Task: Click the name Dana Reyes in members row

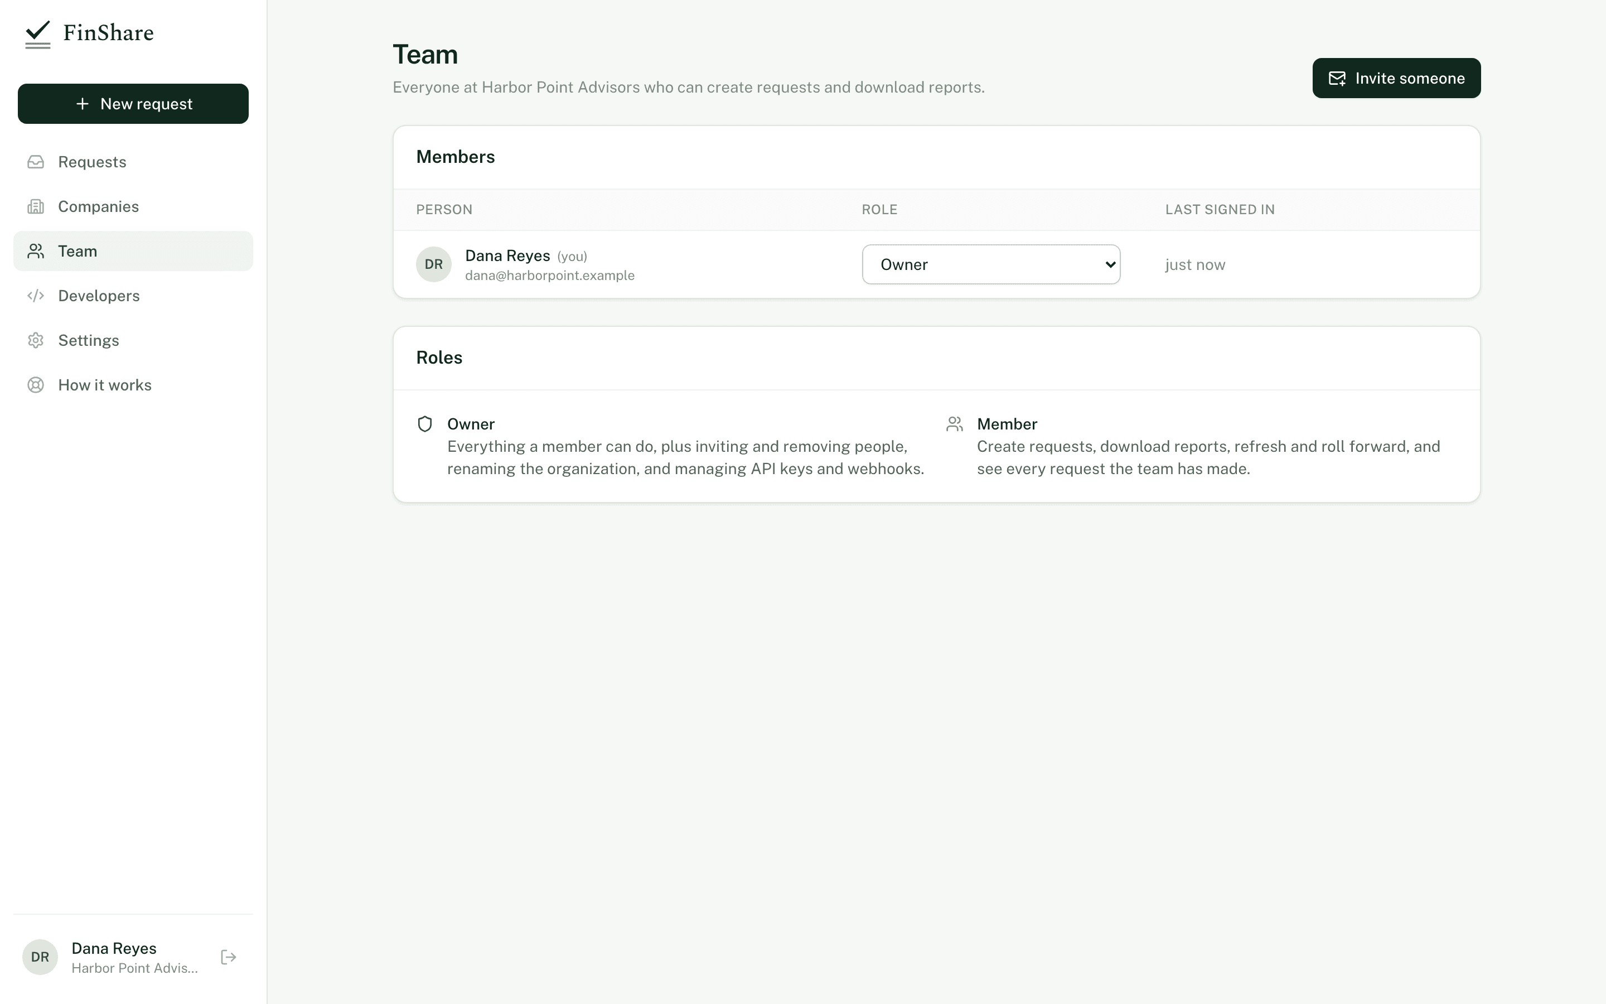Action: [507, 255]
